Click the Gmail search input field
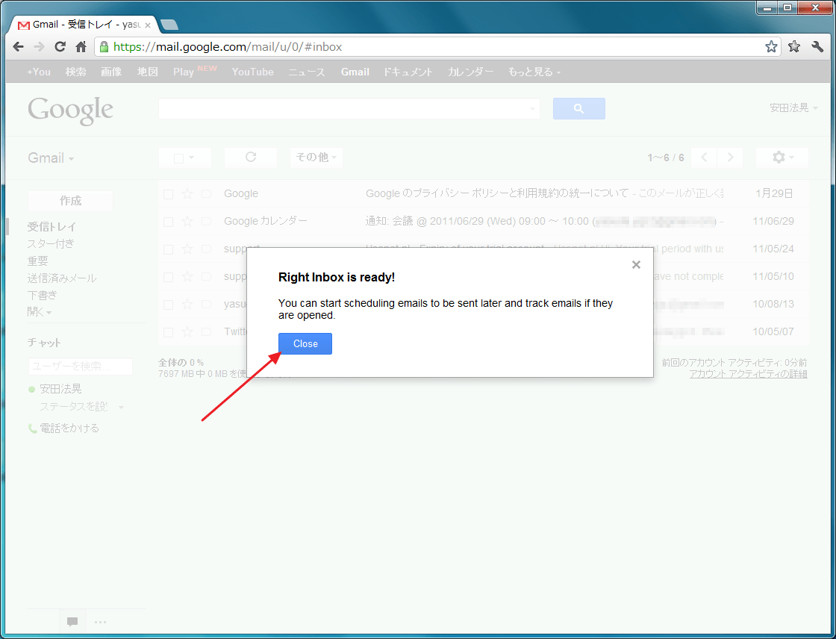The width and height of the screenshot is (836, 639). point(343,109)
